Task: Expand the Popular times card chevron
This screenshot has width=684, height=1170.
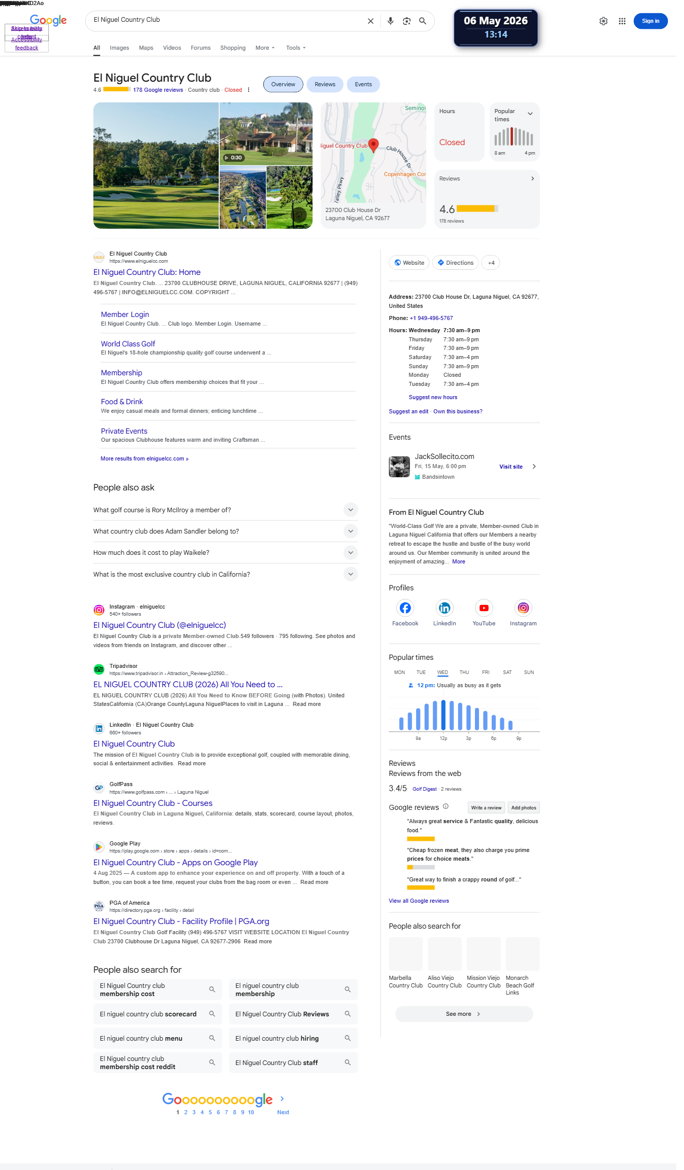Action: (x=530, y=114)
